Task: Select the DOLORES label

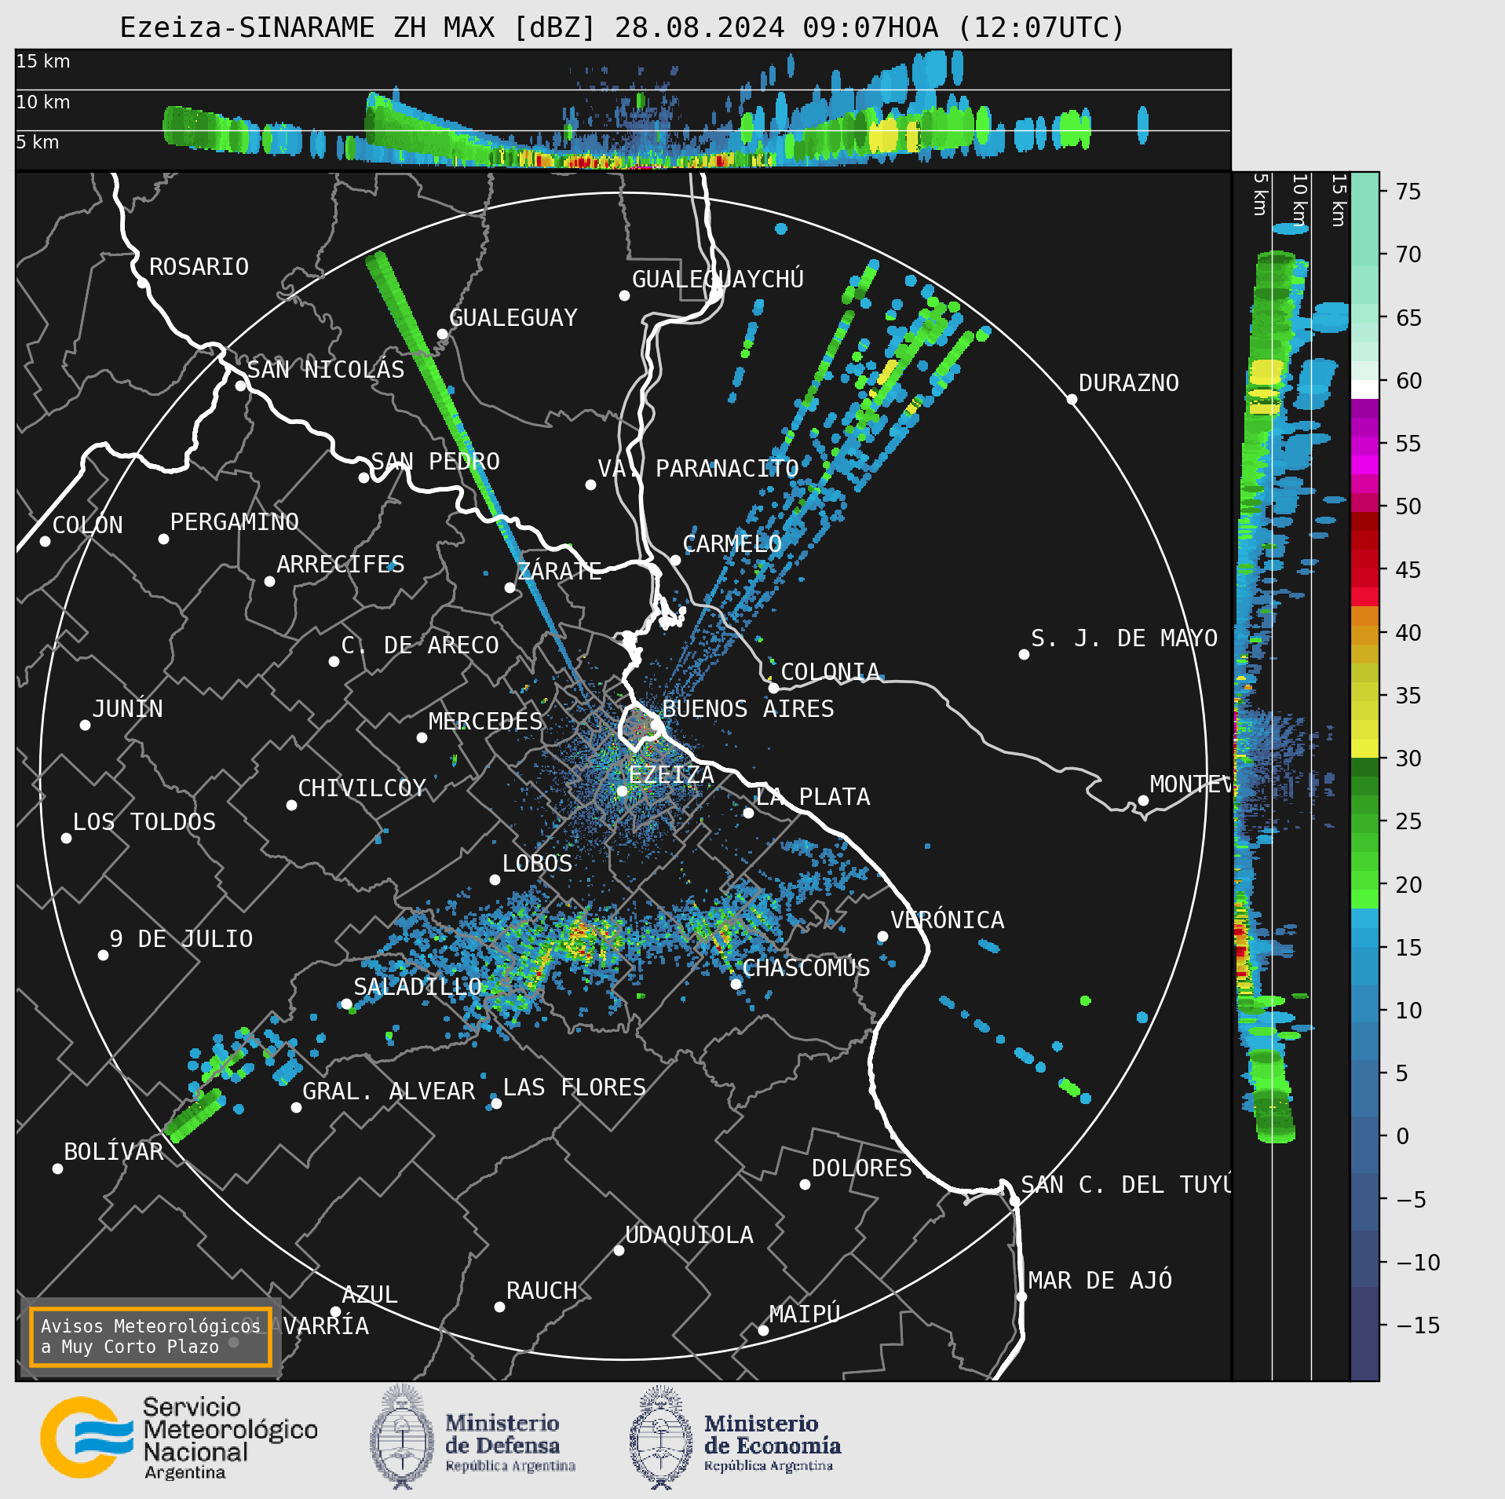Action: [861, 1168]
